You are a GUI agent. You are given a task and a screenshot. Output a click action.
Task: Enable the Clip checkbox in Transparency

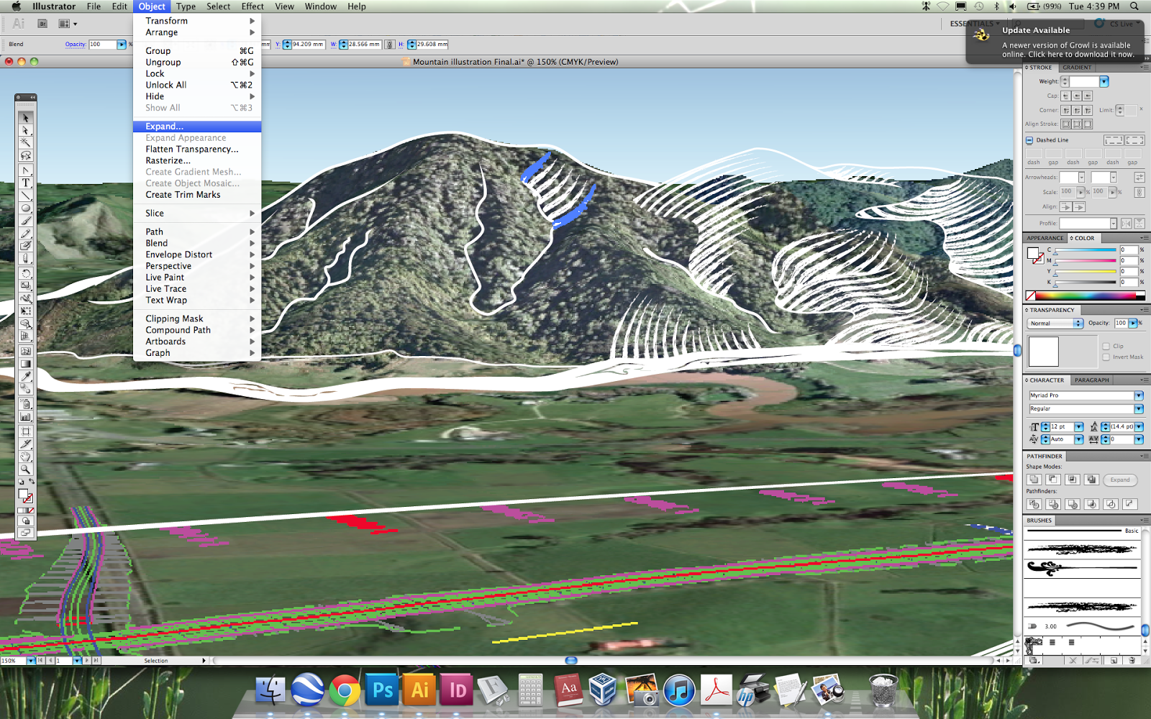click(x=1106, y=346)
